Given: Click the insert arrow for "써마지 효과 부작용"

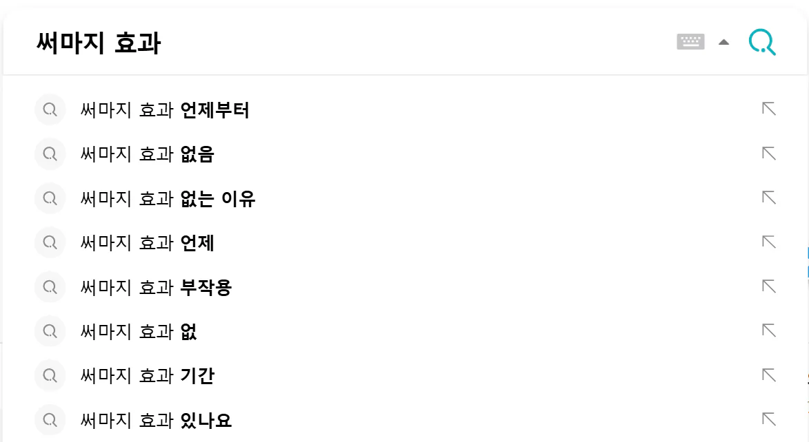Looking at the screenshot, I should coord(768,287).
